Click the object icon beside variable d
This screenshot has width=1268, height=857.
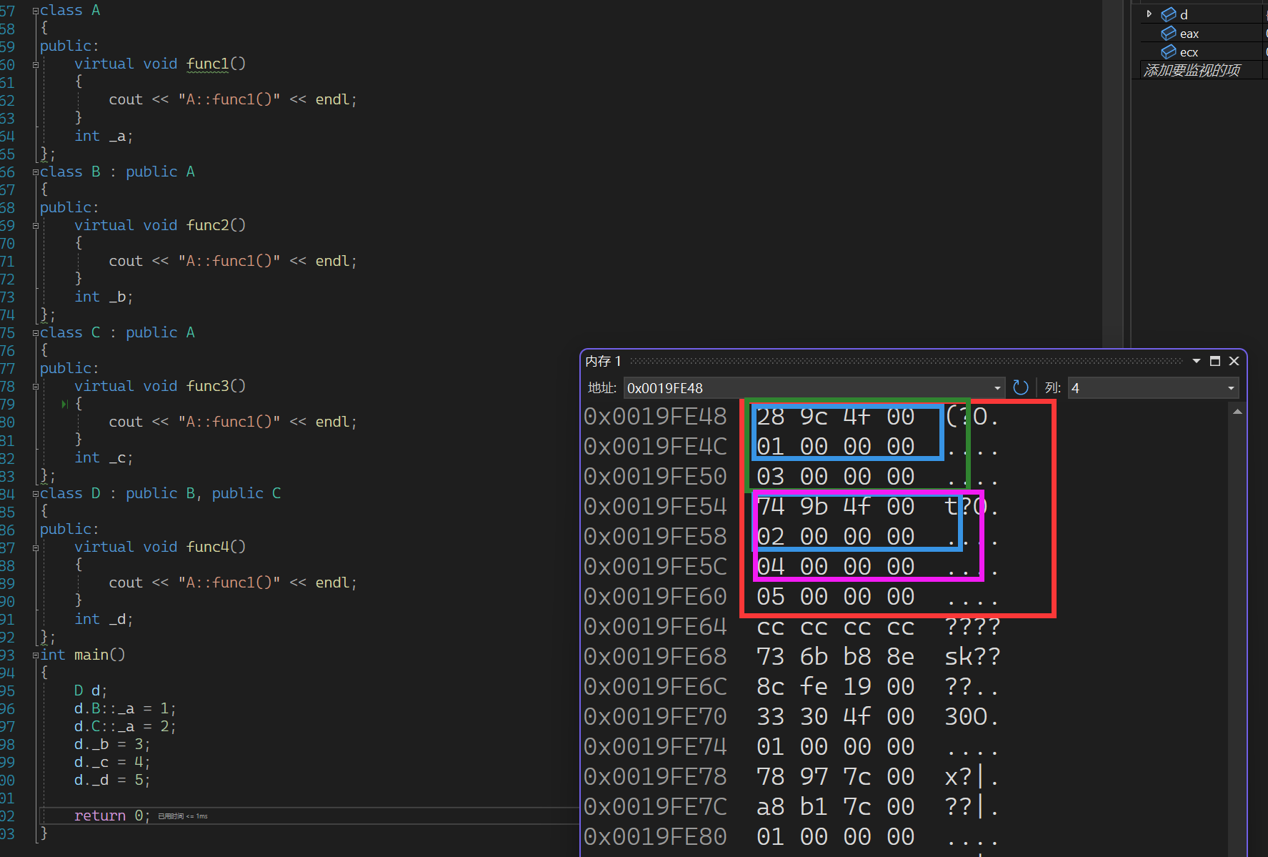1169,14
